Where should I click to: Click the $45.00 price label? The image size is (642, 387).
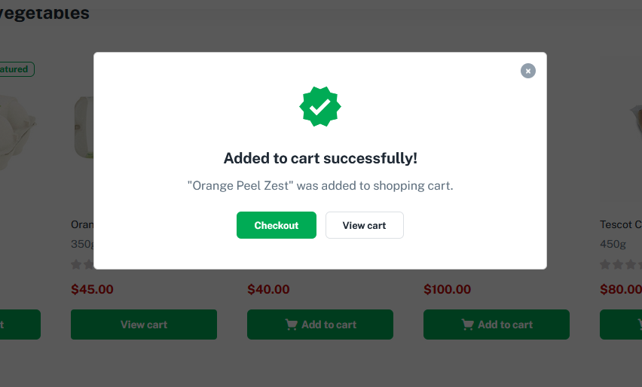pos(92,289)
